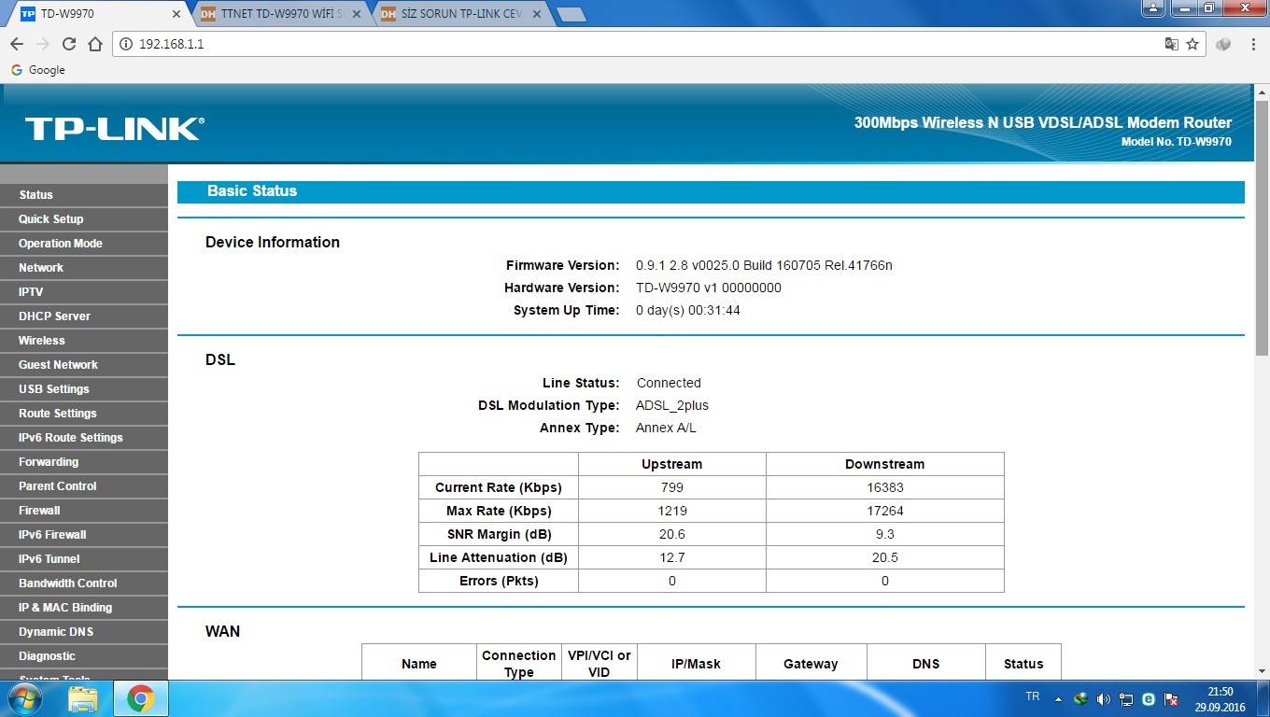
Task: Click the downstream current rate 16383
Action: click(x=884, y=487)
